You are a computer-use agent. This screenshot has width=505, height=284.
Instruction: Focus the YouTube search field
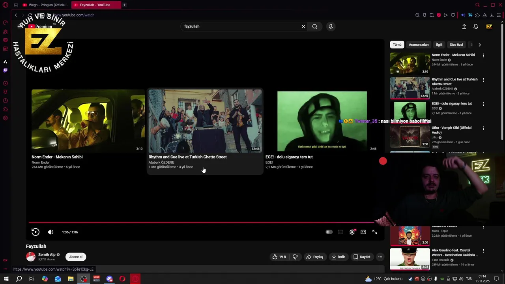tap(241, 26)
